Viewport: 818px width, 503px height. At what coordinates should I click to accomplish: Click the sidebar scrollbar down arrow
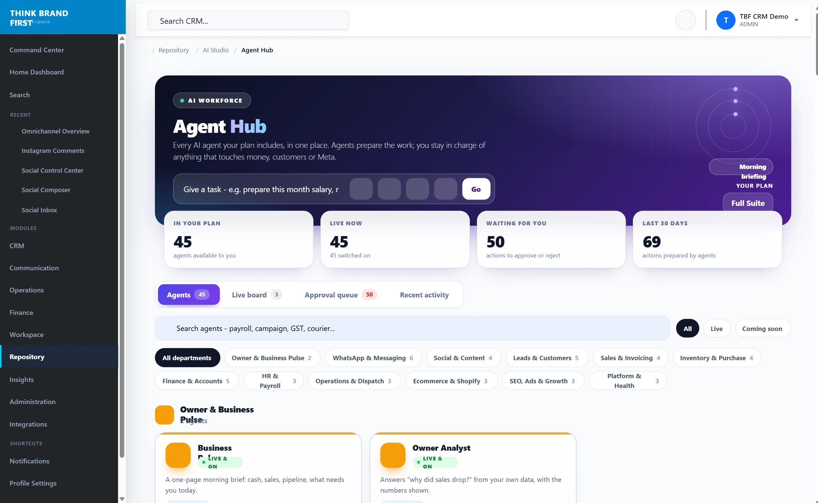(x=122, y=499)
